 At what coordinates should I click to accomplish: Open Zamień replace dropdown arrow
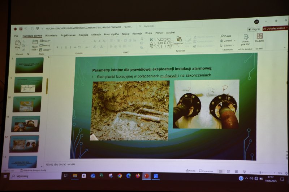click(235, 40)
